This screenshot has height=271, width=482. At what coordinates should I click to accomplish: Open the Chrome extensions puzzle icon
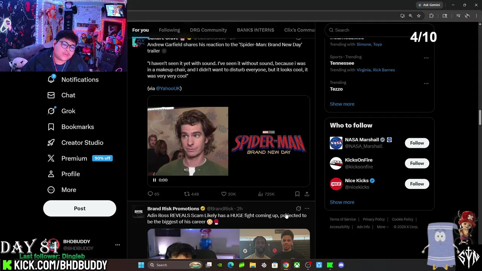point(432,16)
